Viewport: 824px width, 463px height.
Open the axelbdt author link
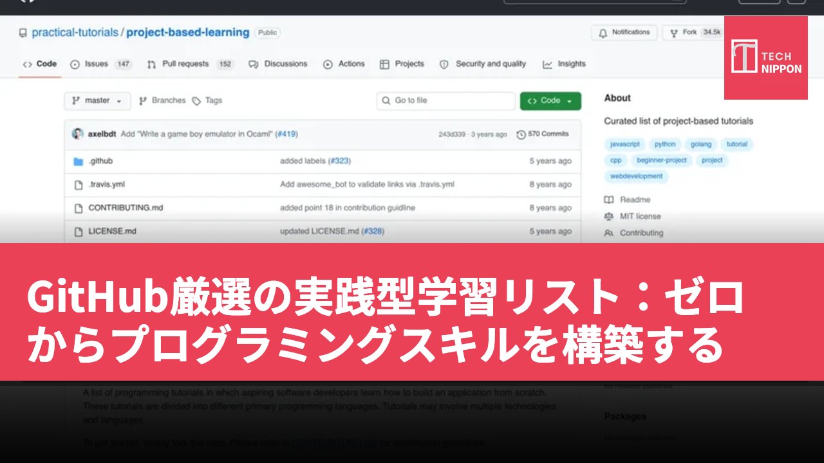click(x=103, y=134)
